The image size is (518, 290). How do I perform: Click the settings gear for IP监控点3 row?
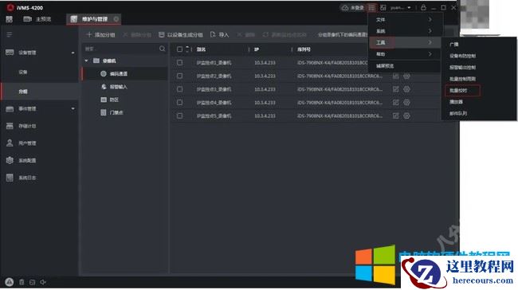(x=406, y=89)
